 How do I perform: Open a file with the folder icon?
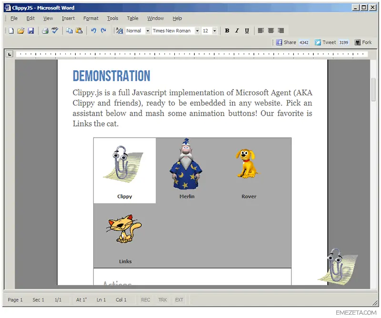coord(21,30)
